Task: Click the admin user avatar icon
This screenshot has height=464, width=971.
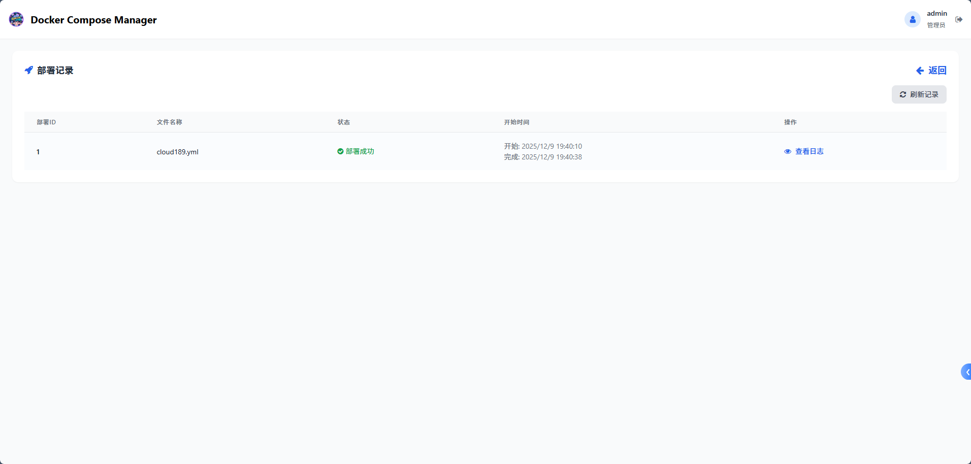Action: pos(912,20)
